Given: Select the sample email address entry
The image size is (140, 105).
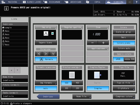Looking at the screenshot, I should [x=15, y=28].
